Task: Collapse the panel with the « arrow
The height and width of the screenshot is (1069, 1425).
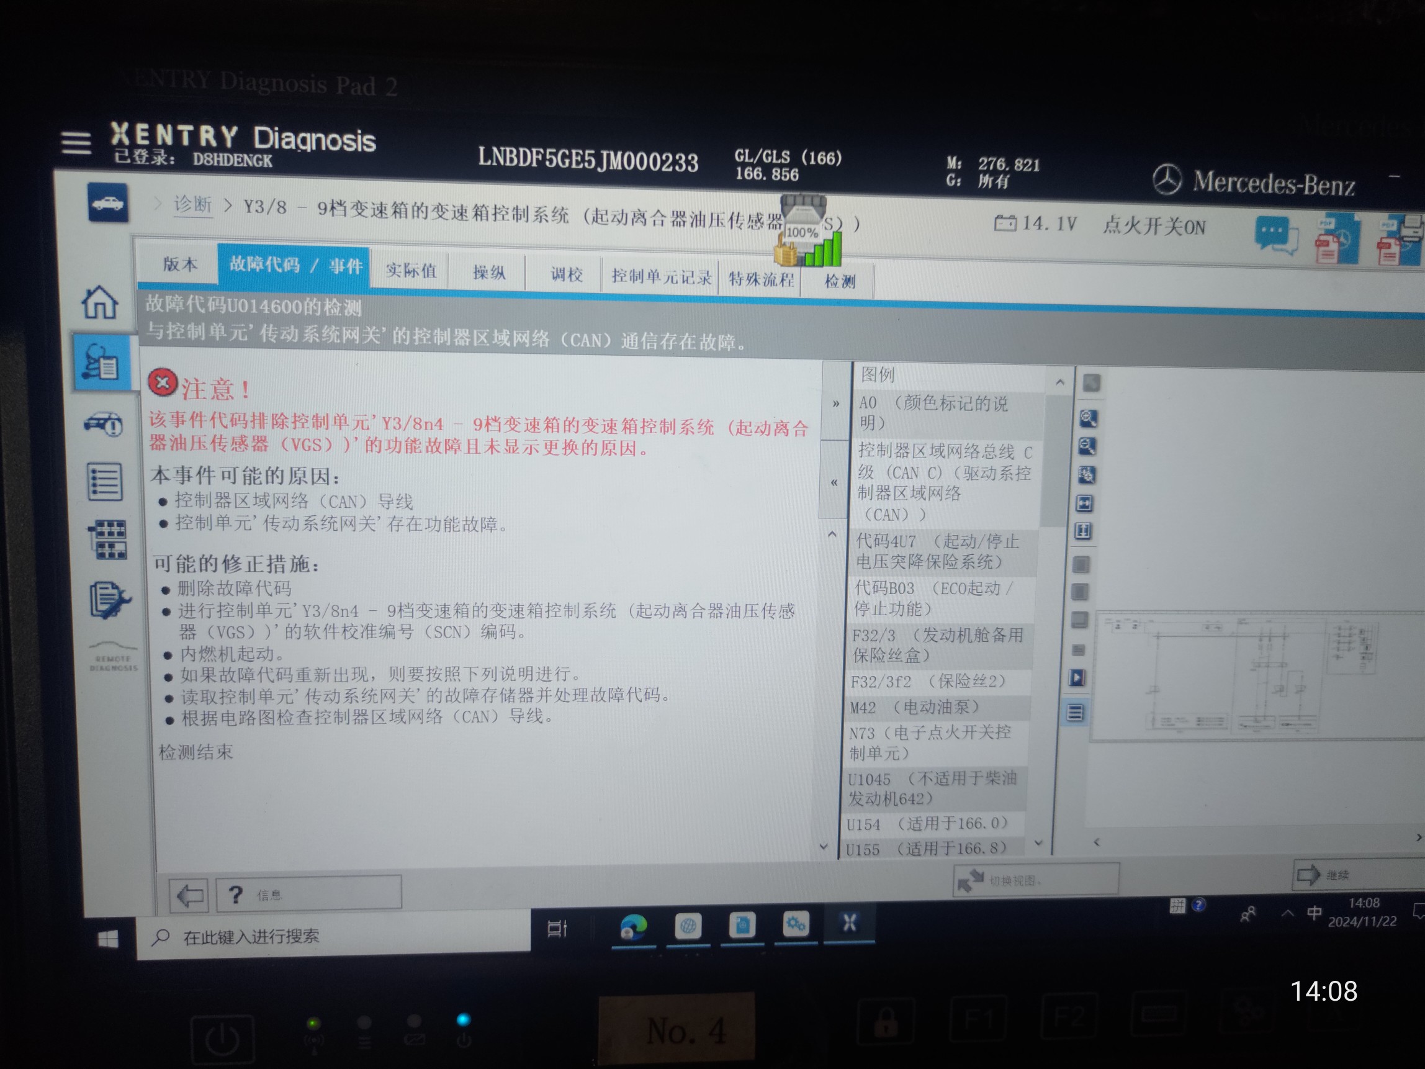Action: 834,482
